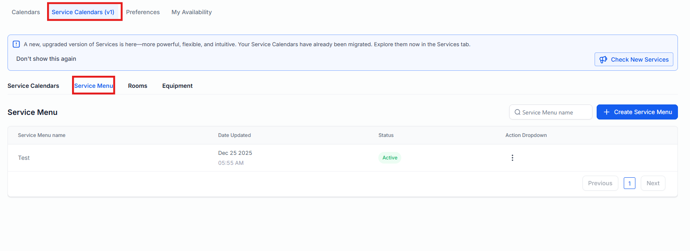Click the Next pagination button
The width and height of the screenshot is (690, 251).
point(652,183)
